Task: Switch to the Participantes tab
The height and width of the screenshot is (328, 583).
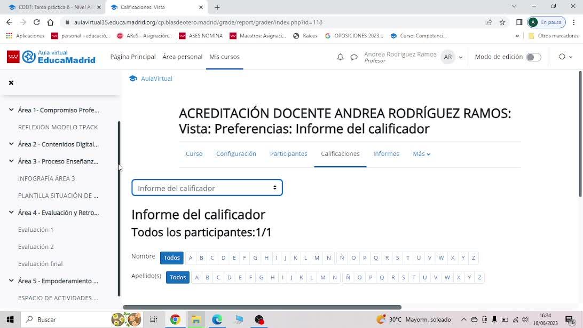Action: pos(288,154)
